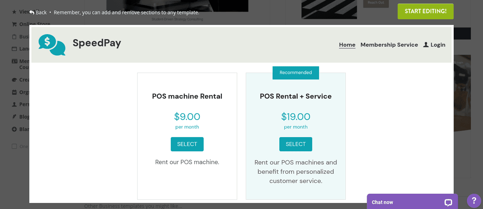Click the SpeedPay site title
This screenshot has height=209, width=483.
[x=97, y=43]
